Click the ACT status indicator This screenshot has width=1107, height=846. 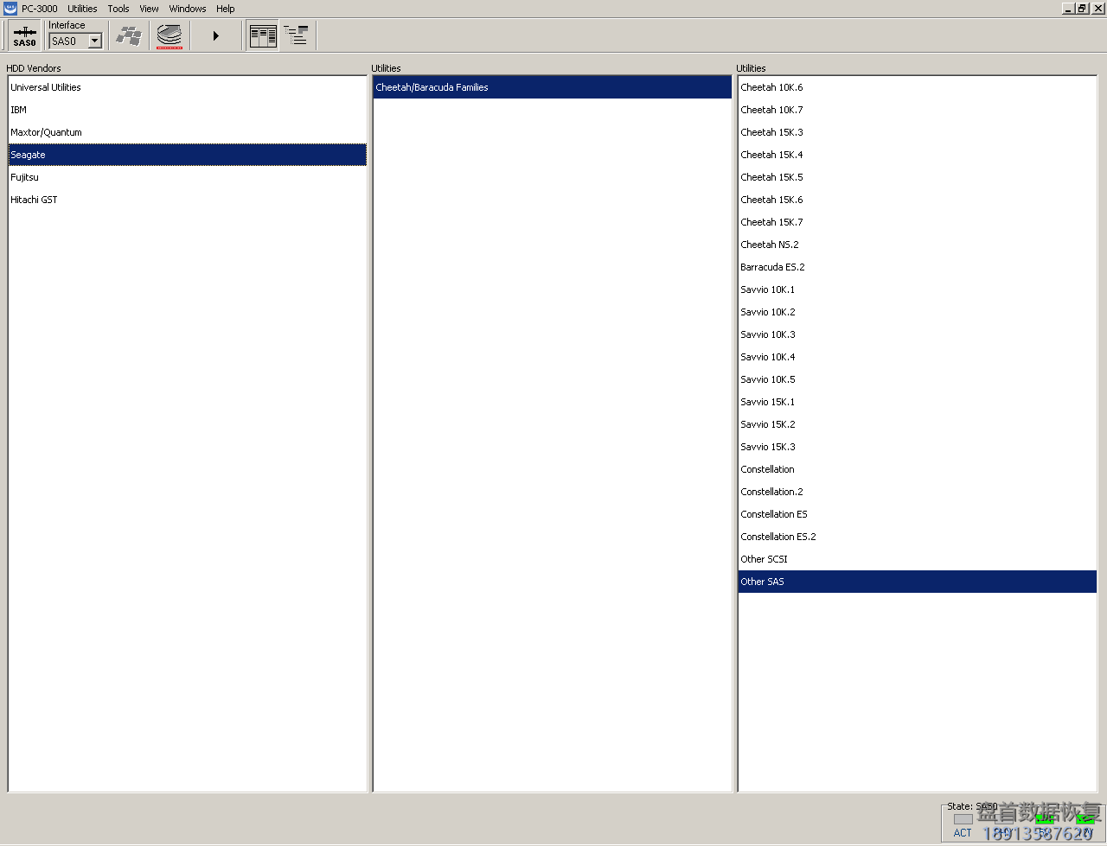click(963, 819)
